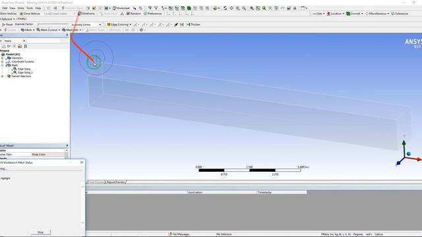The height and width of the screenshot is (237, 422).
Task: Select Named Selections tree item
Action: coord(21,76)
